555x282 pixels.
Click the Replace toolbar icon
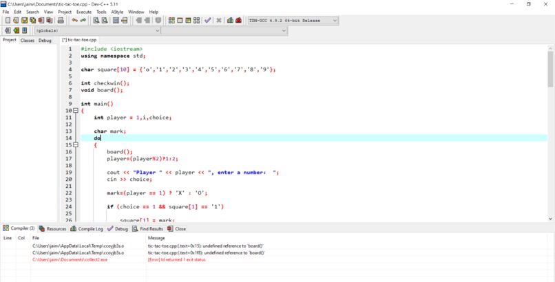(105, 21)
